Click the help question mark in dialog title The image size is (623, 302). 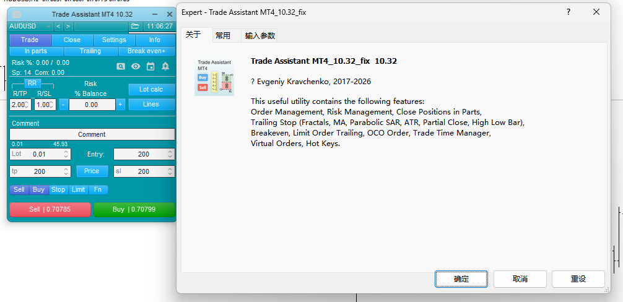point(569,12)
